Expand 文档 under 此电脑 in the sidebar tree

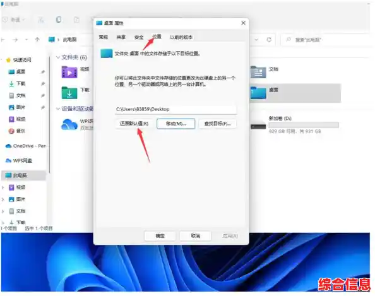pos(3,211)
